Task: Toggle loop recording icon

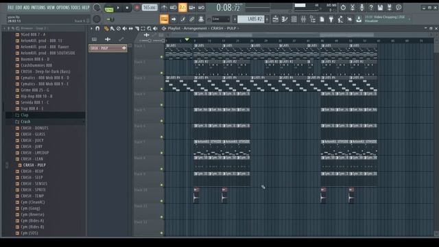Action: click(x=201, y=8)
